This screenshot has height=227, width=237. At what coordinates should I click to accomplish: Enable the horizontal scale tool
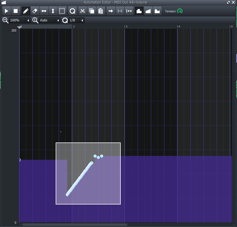tap(44, 11)
